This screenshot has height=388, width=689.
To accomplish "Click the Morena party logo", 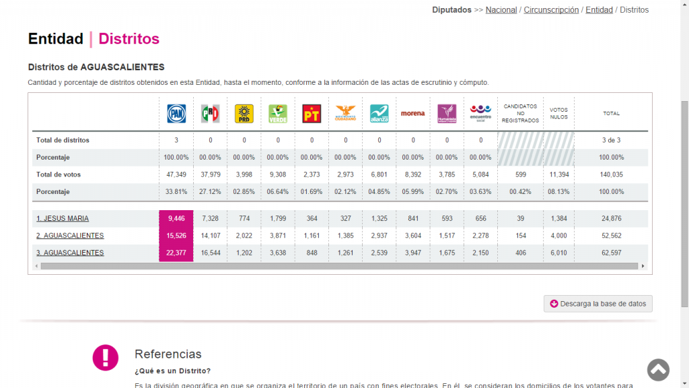I will (413, 113).
